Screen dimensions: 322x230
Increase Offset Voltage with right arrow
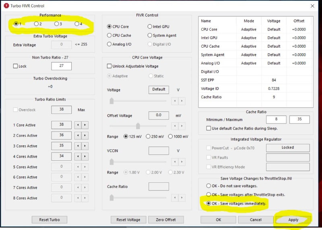tap(182, 126)
